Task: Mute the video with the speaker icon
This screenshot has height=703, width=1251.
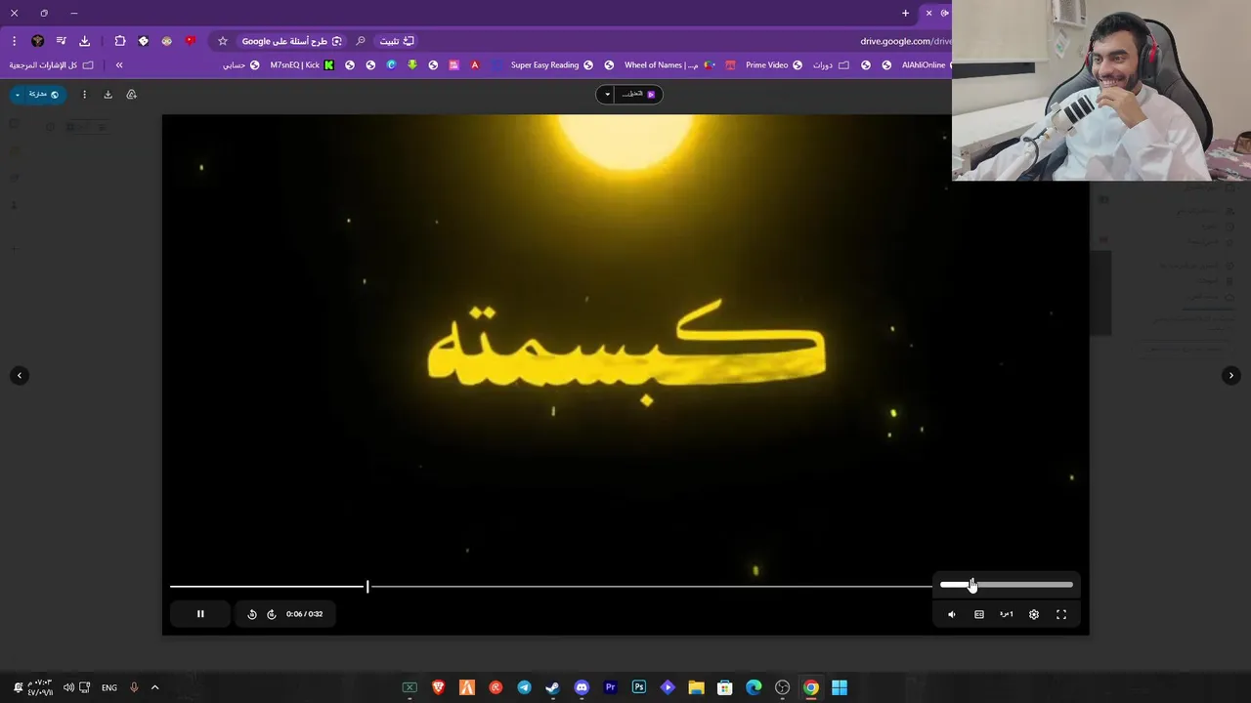Action: coord(952,614)
